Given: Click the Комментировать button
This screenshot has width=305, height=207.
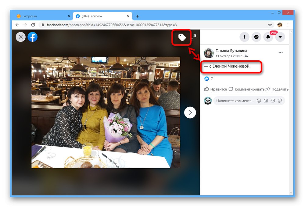Looking at the screenshot, I should pos(246,89).
